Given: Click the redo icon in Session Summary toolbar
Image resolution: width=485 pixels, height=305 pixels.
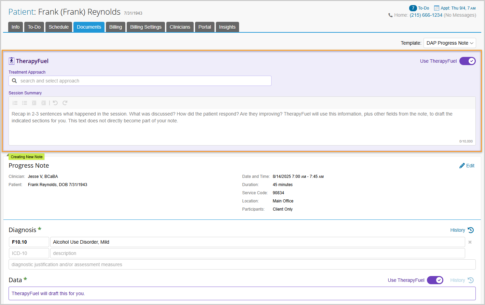Looking at the screenshot, I should 65,103.
